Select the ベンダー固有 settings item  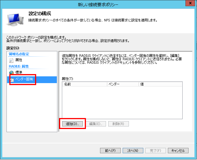coord(32,80)
